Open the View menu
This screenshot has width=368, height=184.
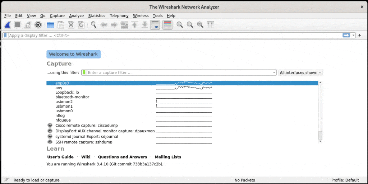[31, 16]
